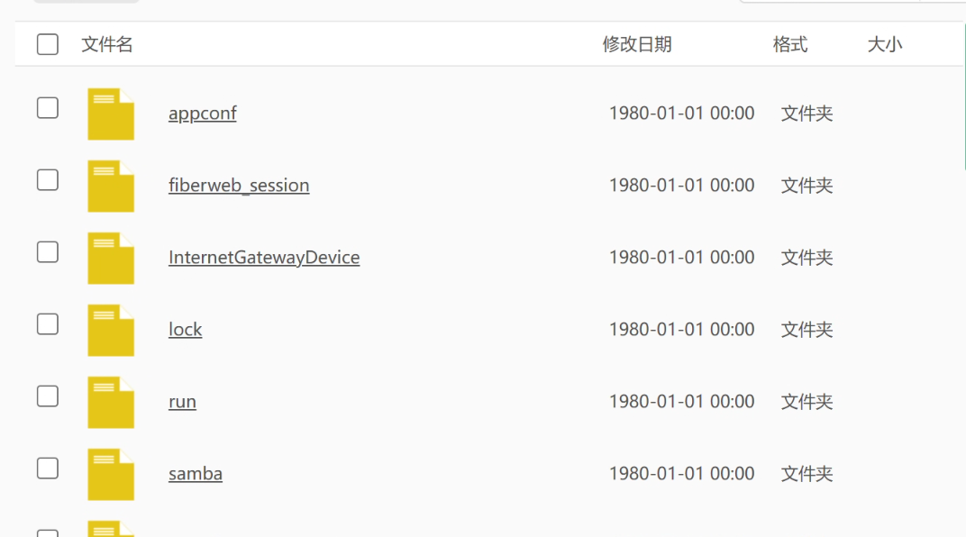Open the samba folder link
Viewport: 966px width, 537px height.
point(196,474)
